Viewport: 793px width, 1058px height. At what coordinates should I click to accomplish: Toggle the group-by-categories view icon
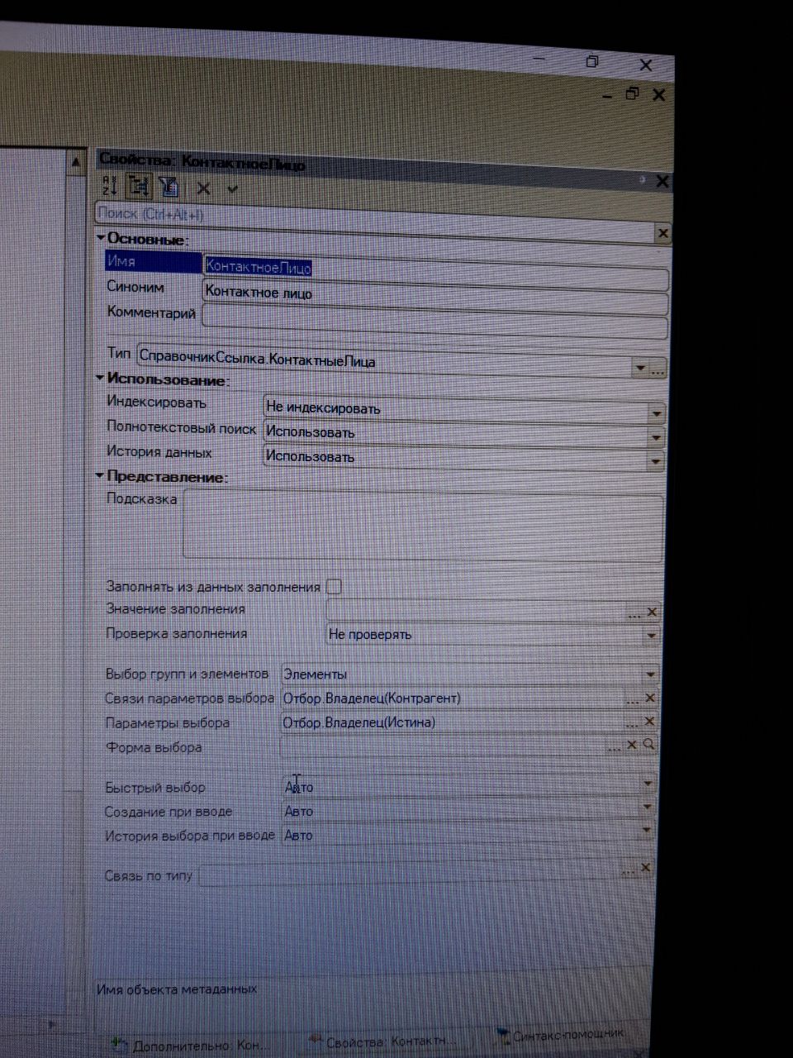[138, 186]
